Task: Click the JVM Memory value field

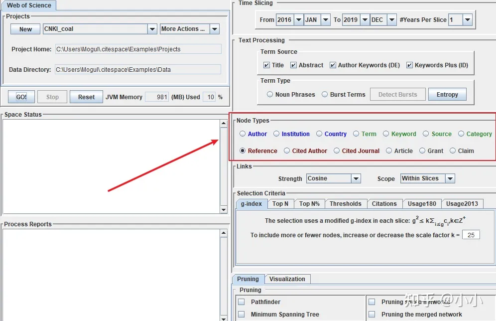Action: 157,97
